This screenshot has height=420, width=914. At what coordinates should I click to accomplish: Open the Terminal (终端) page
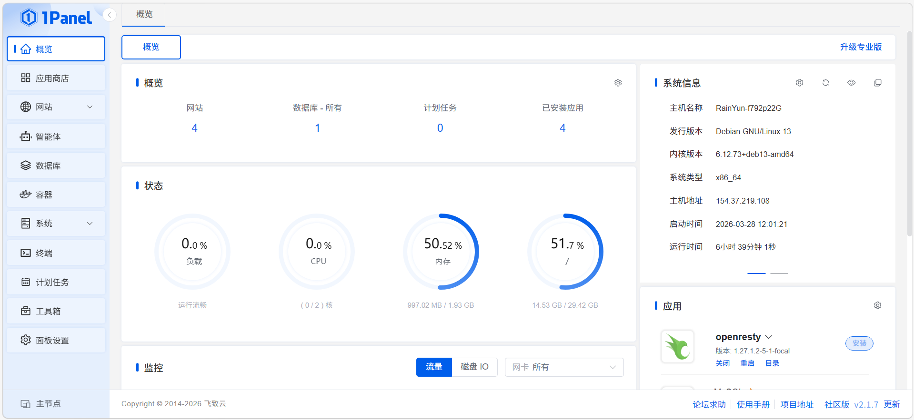[x=56, y=253]
